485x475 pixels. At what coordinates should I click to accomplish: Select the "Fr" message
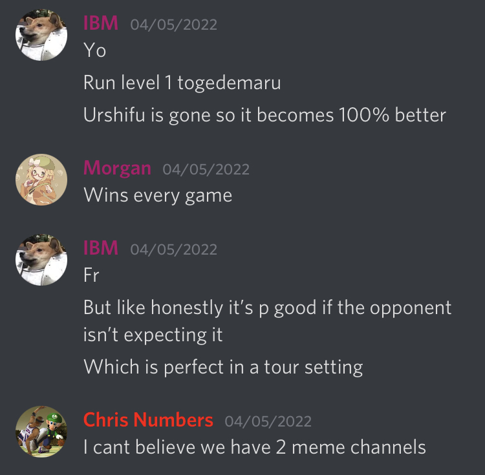point(91,275)
